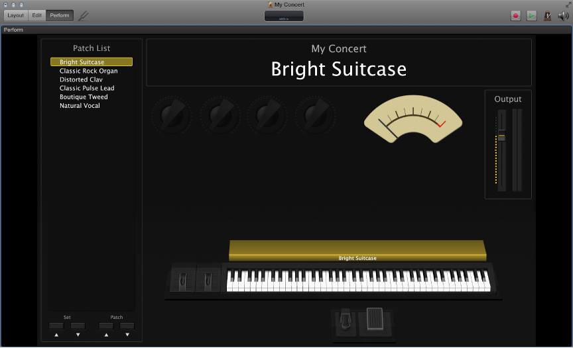Switch to Layout mode
The width and height of the screenshot is (573, 348).
click(x=16, y=15)
